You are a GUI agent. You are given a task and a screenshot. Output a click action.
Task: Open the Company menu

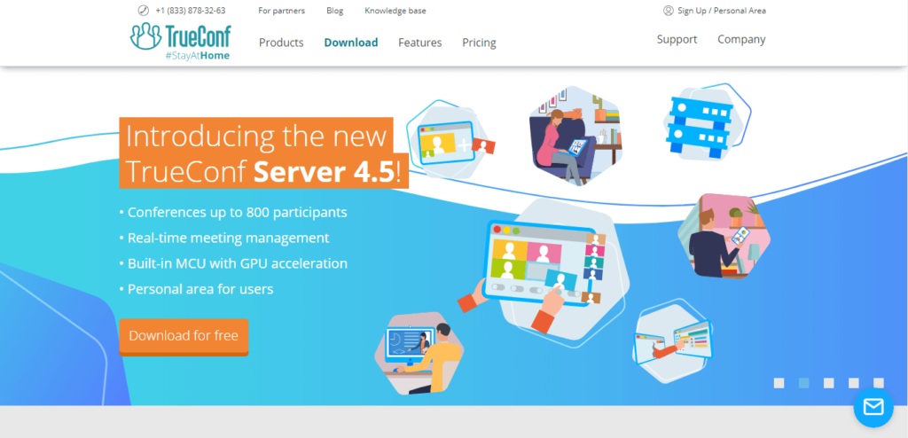click(741, 39)
